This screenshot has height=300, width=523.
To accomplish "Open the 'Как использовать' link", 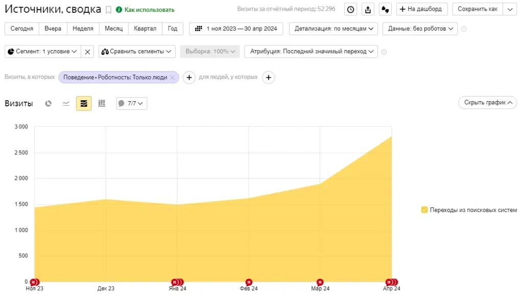I will point(146,10).
